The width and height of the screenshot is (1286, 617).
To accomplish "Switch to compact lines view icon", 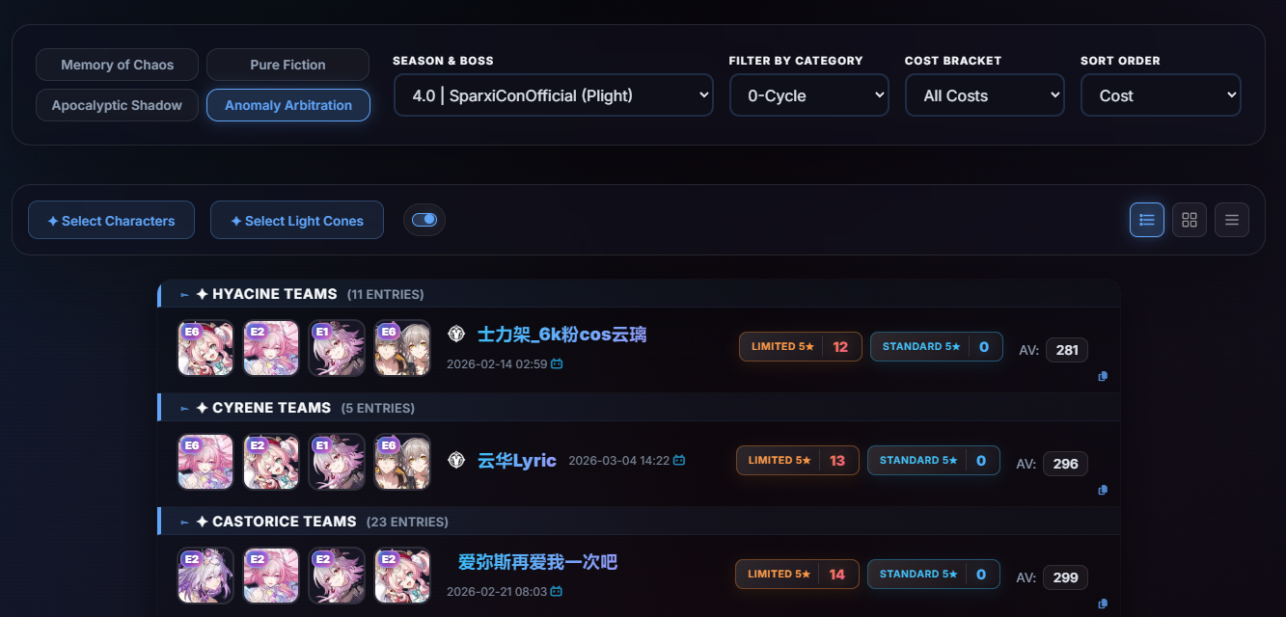I will (x=1232, y=220).
